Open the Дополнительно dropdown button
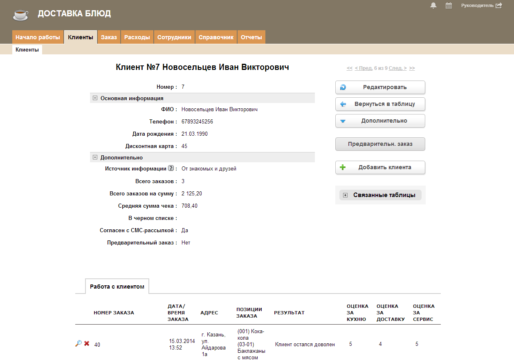The image size is (514, 363). (x=380, y=121)
